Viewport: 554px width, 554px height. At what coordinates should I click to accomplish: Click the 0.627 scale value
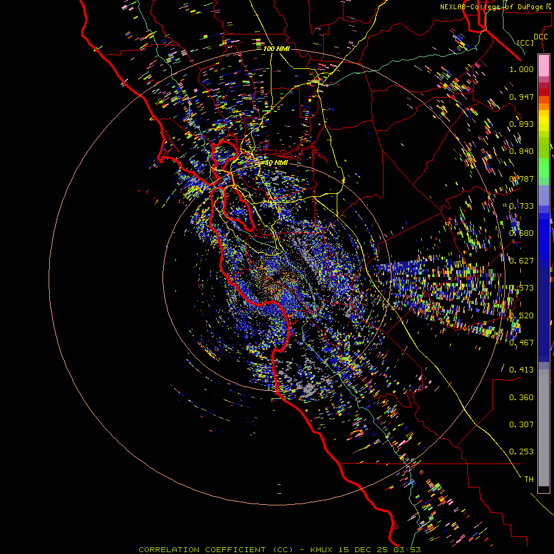521,261
